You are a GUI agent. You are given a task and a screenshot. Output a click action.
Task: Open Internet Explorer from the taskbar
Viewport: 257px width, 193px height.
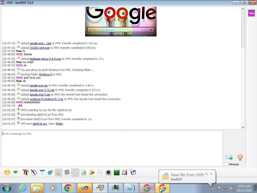click(x=22, y=188)
